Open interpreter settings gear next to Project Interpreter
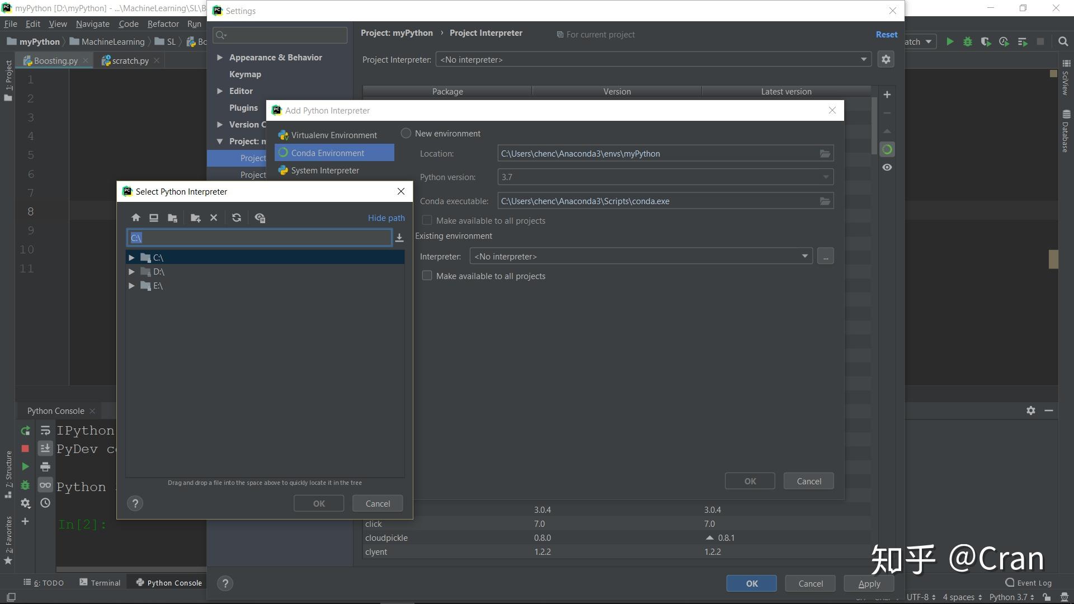Viewport: 1074px width, 604px height. click(885, 59)
